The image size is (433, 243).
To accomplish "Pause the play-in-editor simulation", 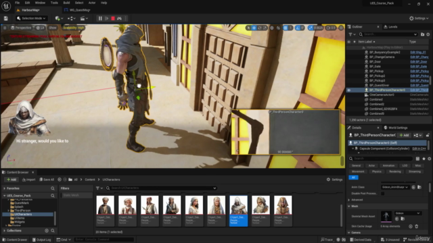I will point(100,18).
